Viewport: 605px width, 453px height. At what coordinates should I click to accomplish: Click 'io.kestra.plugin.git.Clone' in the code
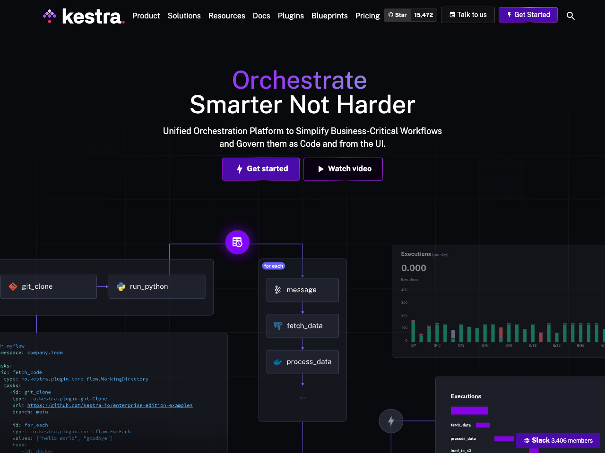69,399
